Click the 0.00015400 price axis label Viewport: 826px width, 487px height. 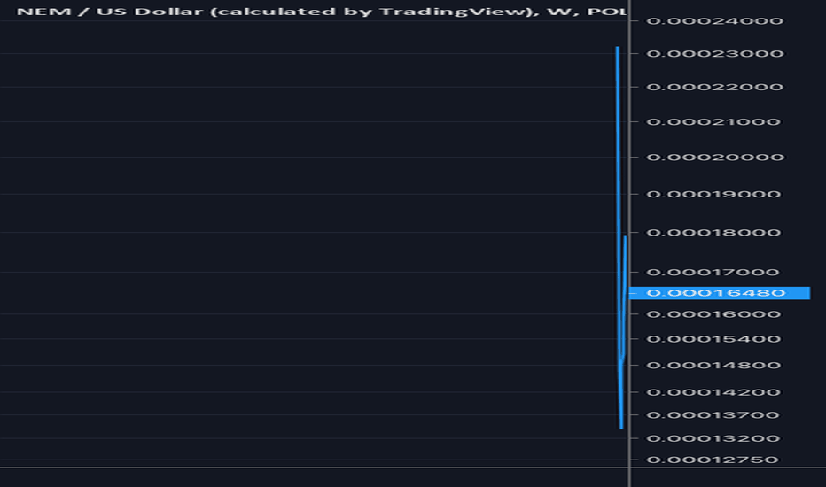713,338
